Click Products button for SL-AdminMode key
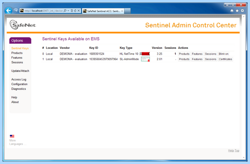Image resolution: width=250 pixels, height=164 pixels. pos(184,59)
